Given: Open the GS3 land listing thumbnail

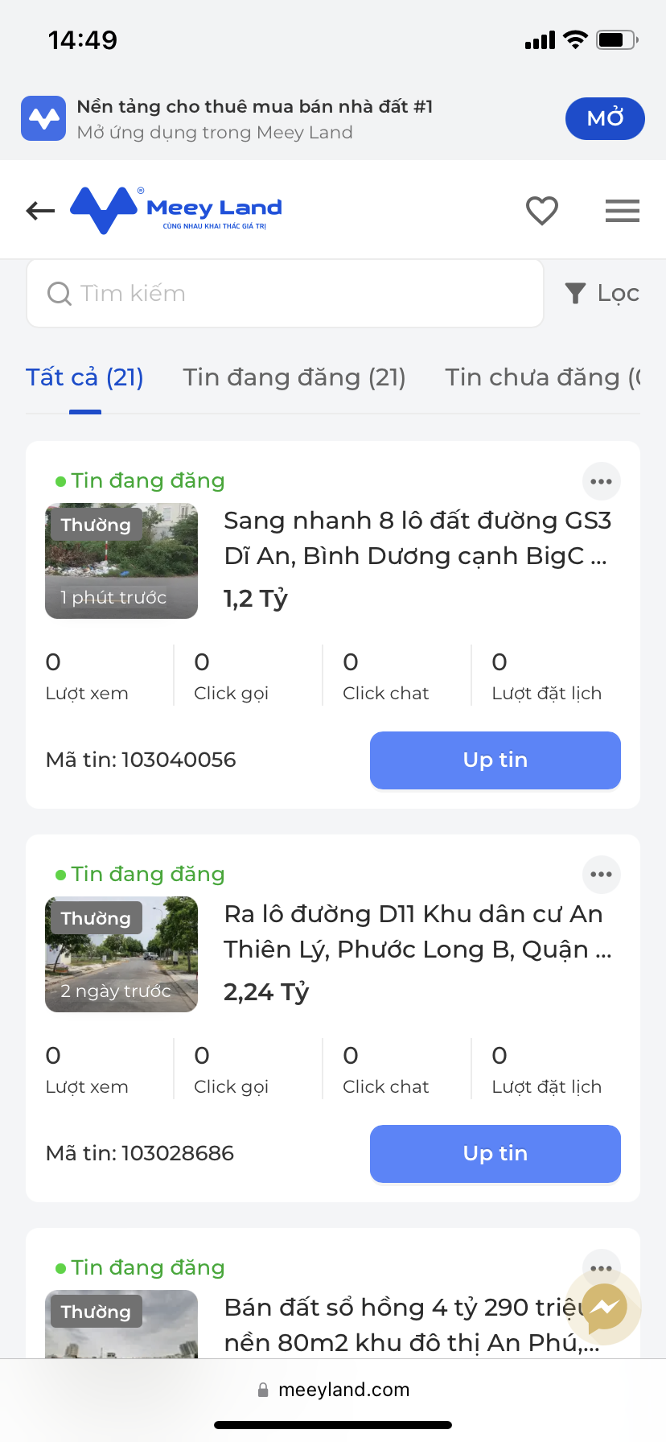Looking at the screenshot, I should (121, 561).
